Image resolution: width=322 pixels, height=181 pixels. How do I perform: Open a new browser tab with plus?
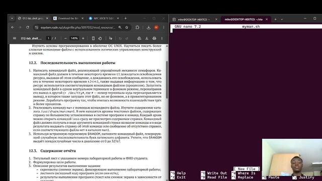pos(125,19)
